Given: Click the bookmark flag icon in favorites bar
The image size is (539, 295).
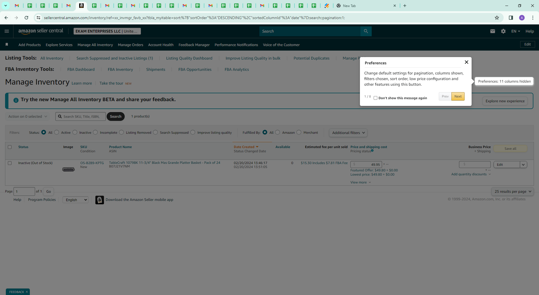Looking at the screenshot, I should click(x=7, y=45).
